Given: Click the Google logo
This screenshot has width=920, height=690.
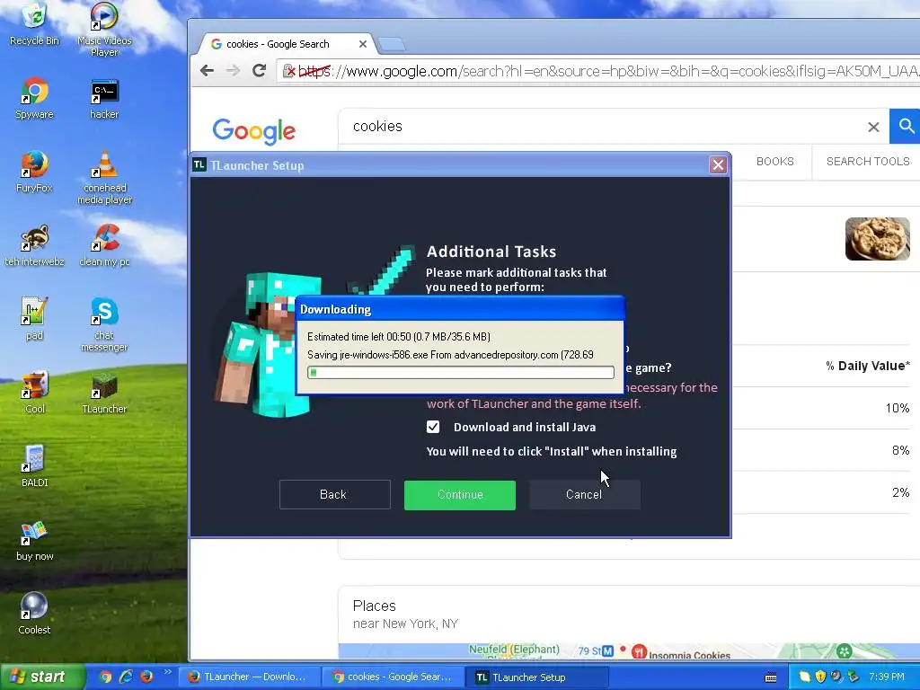Looking at the screenshot, I should (x=254, y=131).
